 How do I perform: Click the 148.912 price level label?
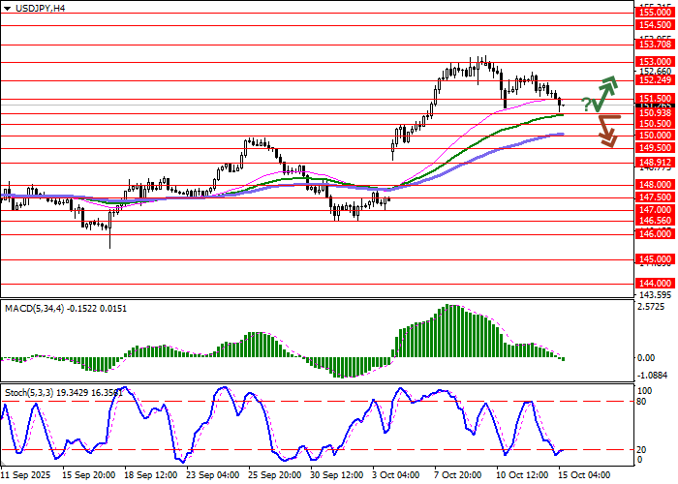[x=655, y=163]
